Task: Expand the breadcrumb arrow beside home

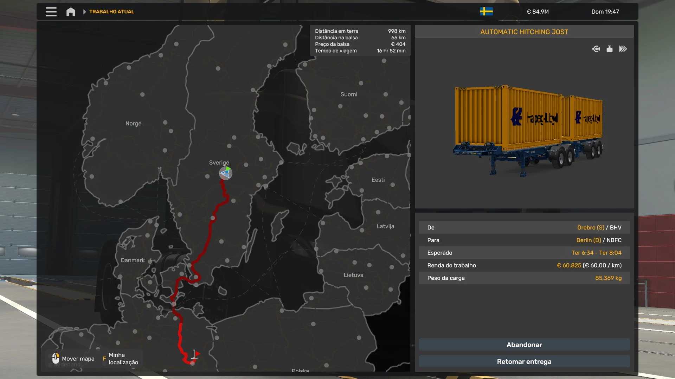Action: click(84, 12)
